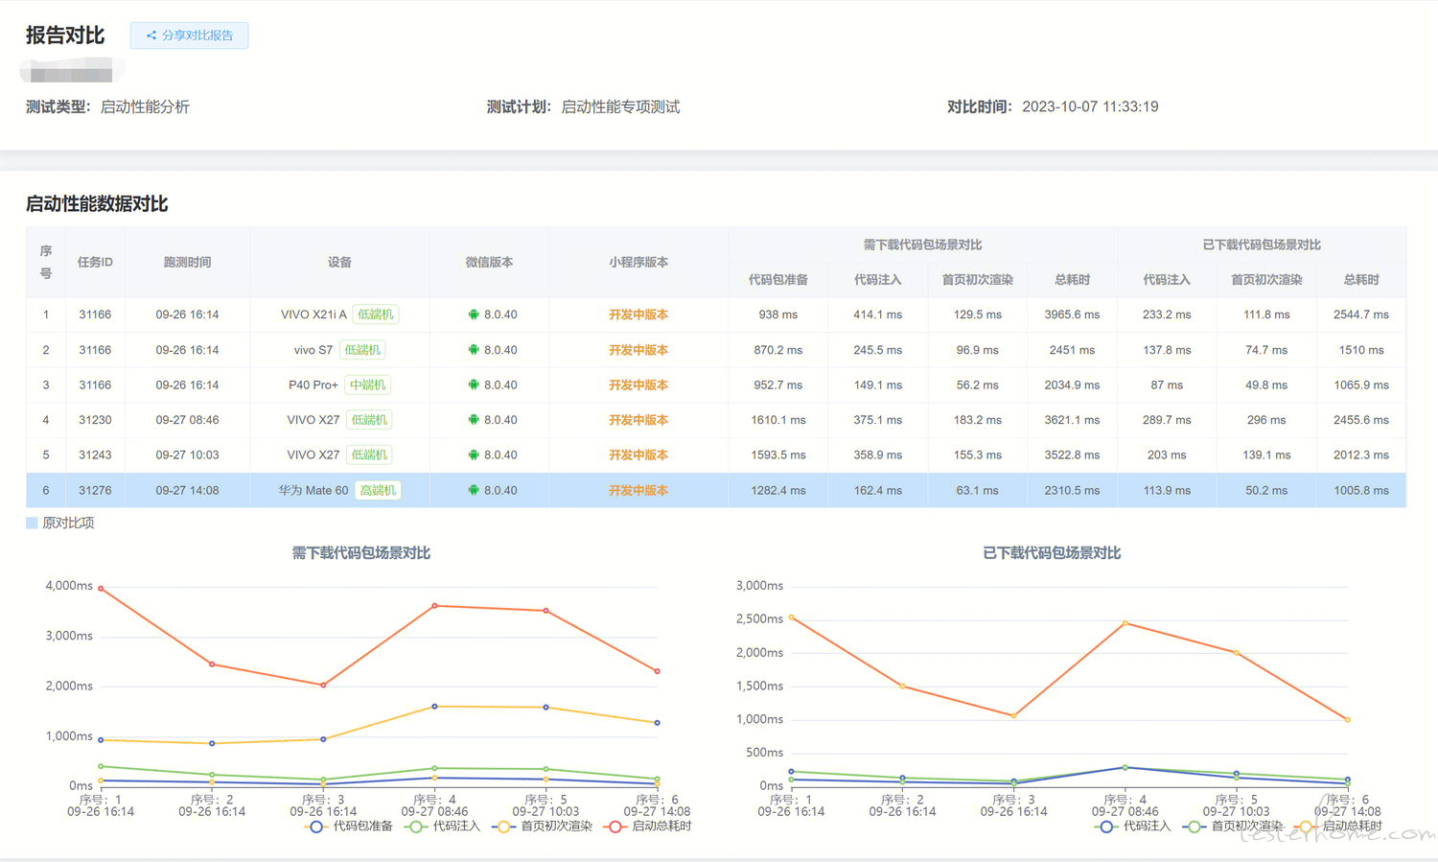Click the 1610.1 ms 代码包准备 cell
The image size is (1438, 862).
tap(777, 420)
